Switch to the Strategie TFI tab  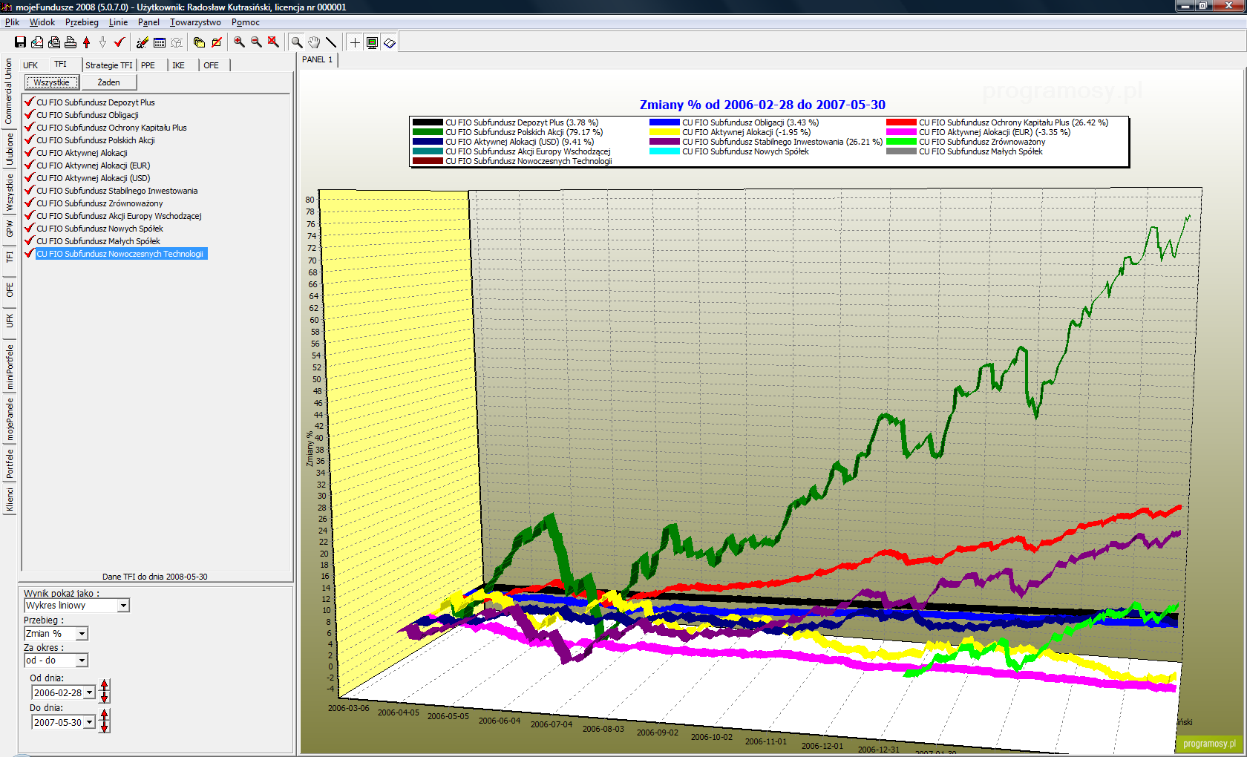coord(109,65)
